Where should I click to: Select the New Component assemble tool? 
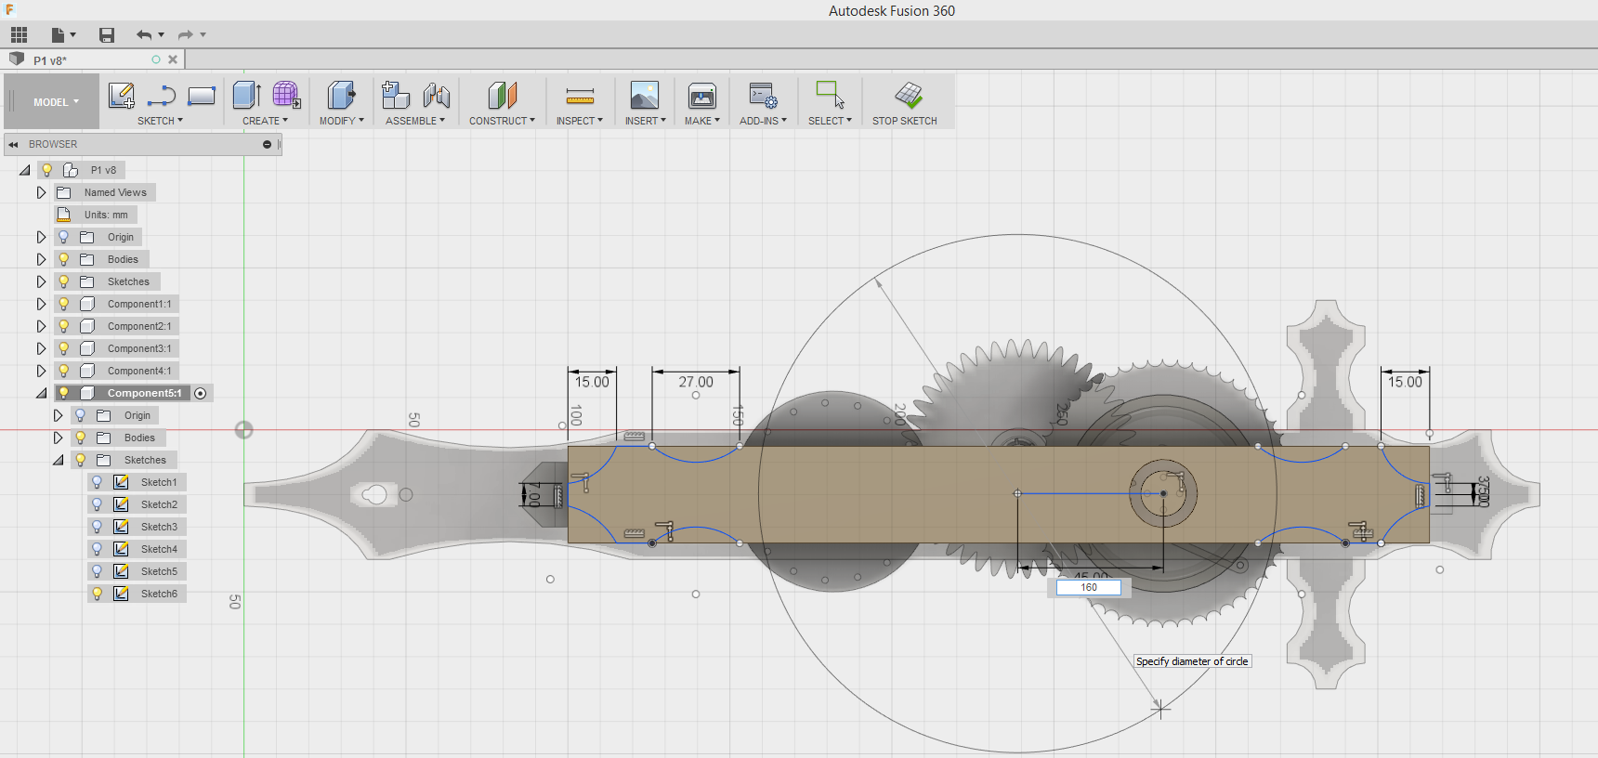tap(396, 95)
